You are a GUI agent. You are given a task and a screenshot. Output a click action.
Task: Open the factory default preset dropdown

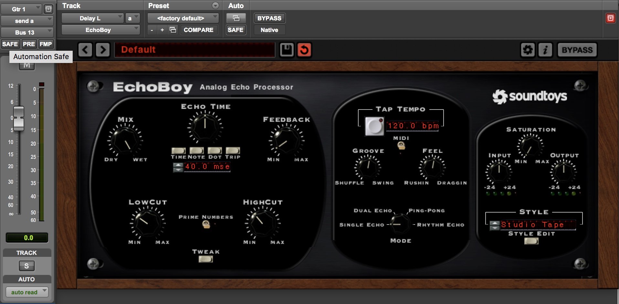pos(183,18)
